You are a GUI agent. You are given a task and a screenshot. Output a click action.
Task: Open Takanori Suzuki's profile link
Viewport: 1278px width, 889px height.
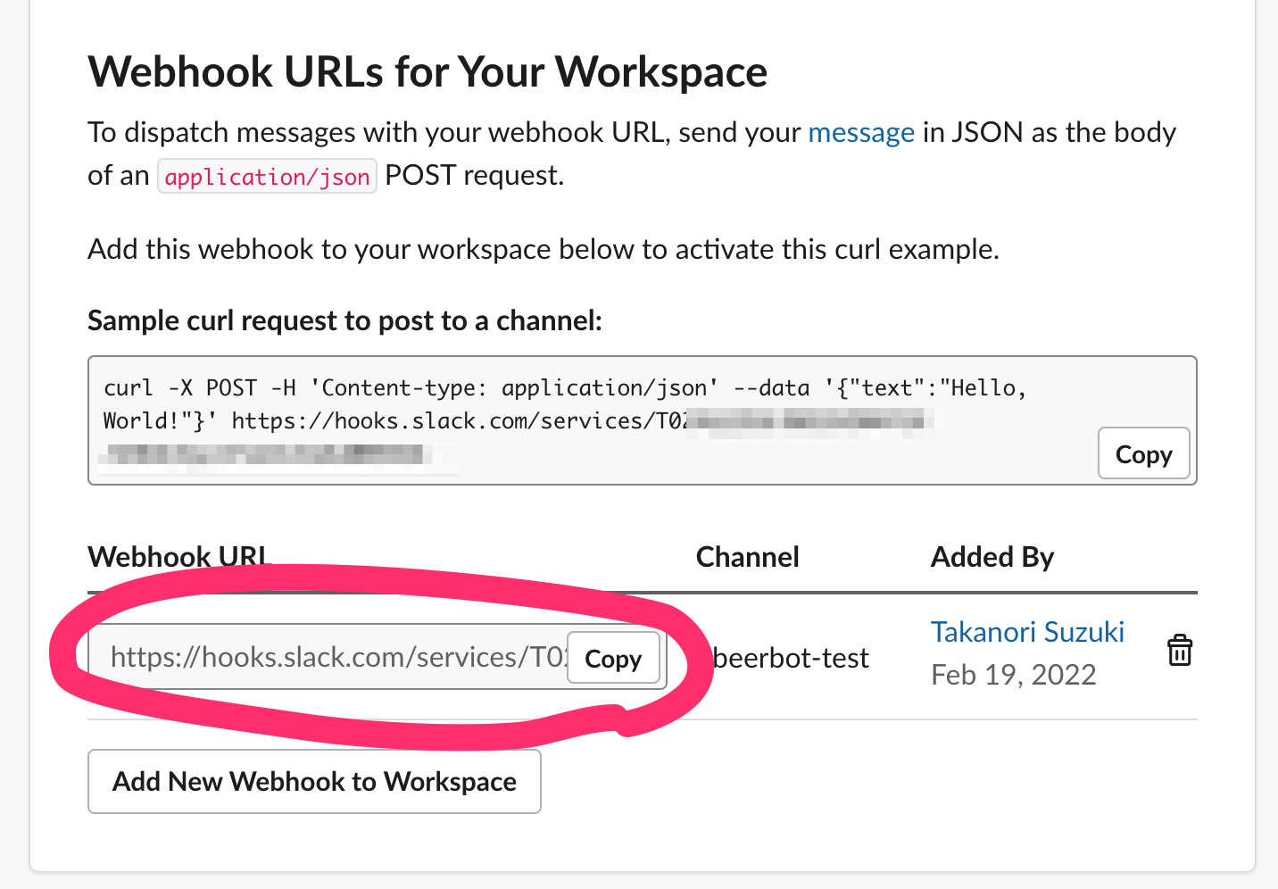click(1026, 632)
